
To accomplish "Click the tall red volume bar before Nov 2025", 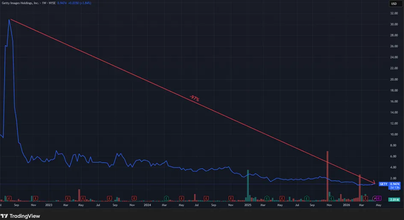I will pyautogui.click(x=327, y=176).
